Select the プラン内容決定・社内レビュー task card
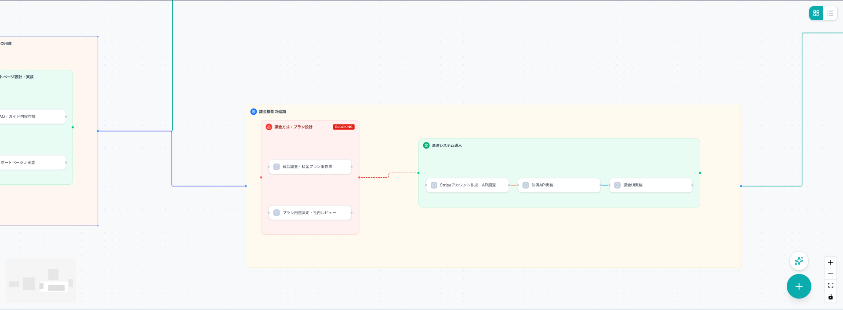The height and width of the screenshot is (310, 843). 310,213
